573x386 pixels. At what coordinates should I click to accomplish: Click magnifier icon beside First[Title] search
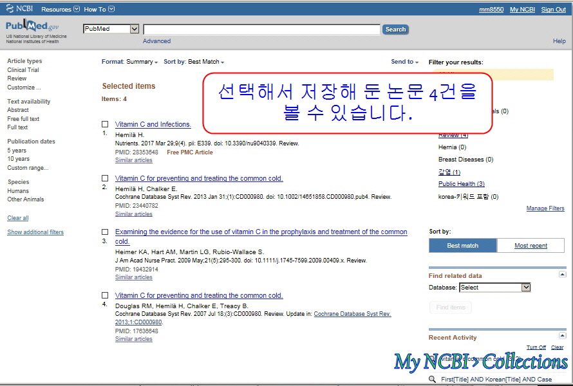[x=432, y=380]
